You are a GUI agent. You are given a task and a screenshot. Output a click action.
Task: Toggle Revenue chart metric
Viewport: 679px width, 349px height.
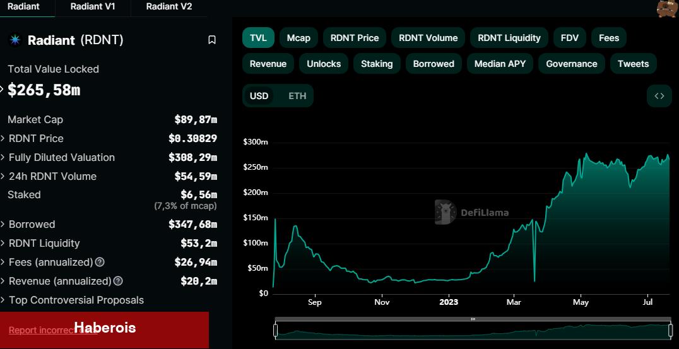268,64
